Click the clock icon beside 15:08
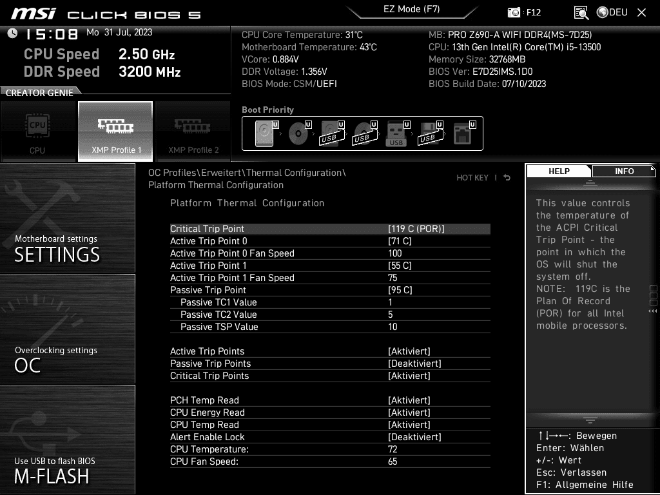The image size is (660, 495). click(x=13, y=34)
